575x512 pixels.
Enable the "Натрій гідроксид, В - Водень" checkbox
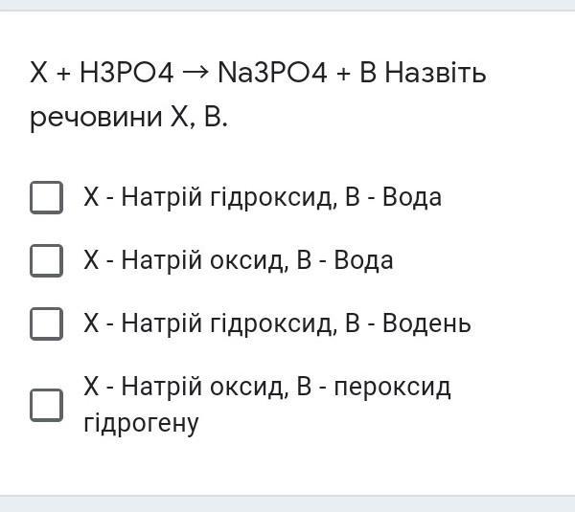tap(46, 323)
